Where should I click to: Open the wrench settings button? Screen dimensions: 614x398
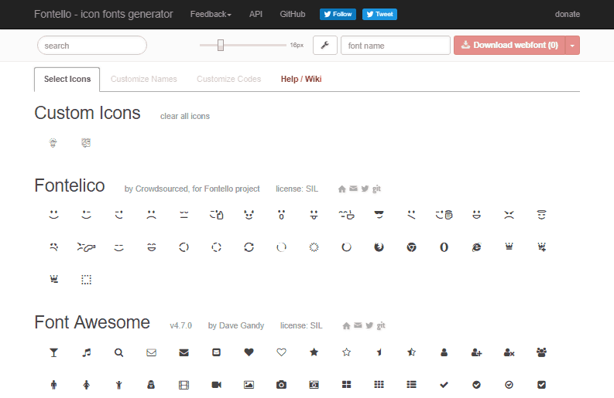pos(324,46)
